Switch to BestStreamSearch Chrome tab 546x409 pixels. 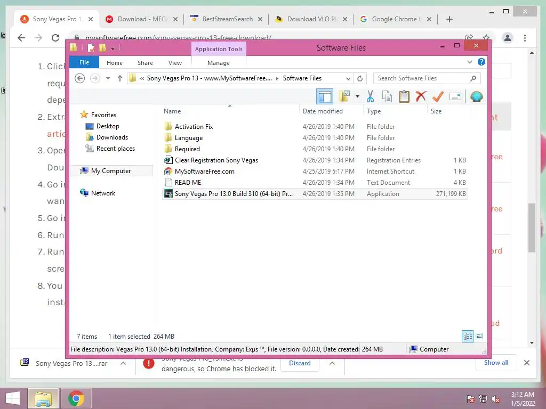pos(227,19)
